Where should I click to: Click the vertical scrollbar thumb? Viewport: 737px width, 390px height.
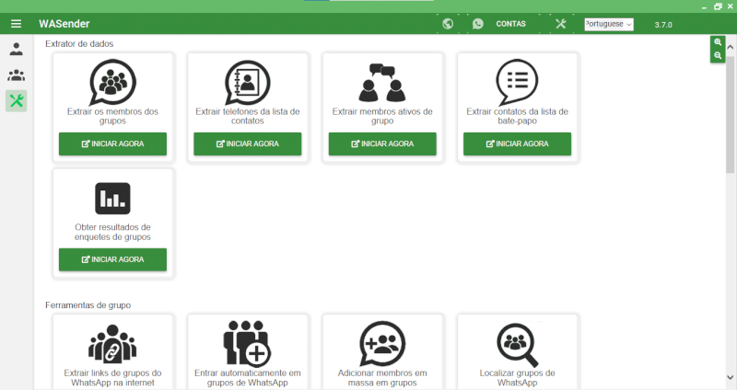(730, 115)
